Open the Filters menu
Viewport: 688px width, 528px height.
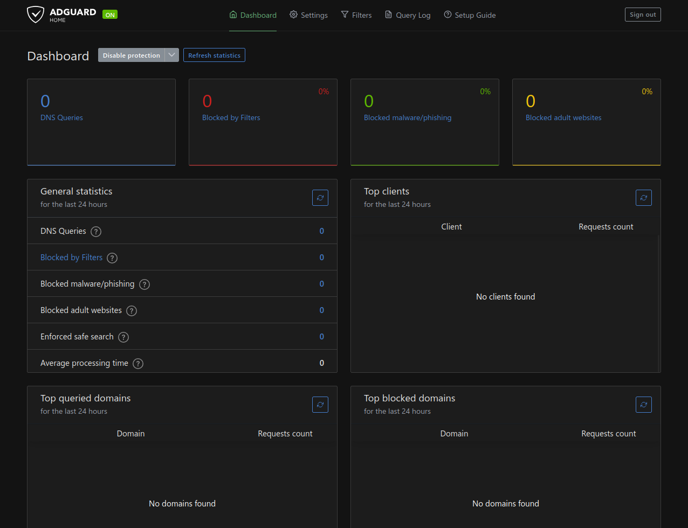pyautogui.click(x=356, y=15)
